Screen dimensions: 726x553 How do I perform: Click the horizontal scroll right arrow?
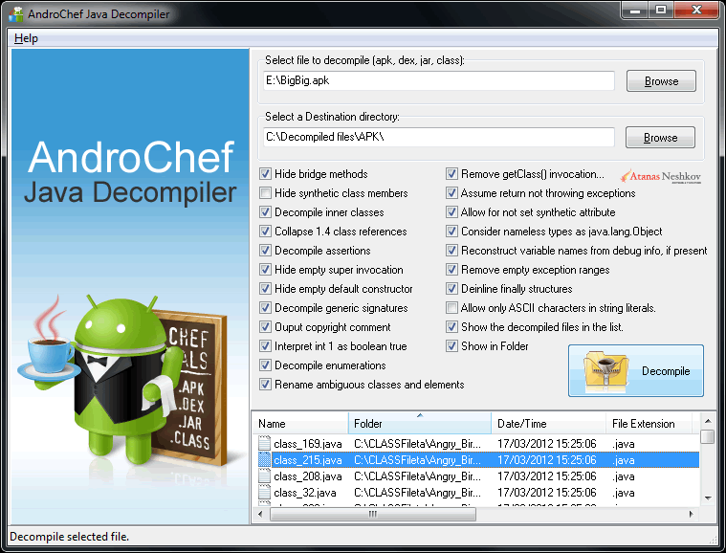(692, 514)
